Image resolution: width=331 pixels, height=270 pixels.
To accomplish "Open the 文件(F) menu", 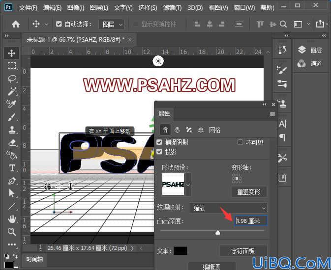I will [x=28, y=8].
